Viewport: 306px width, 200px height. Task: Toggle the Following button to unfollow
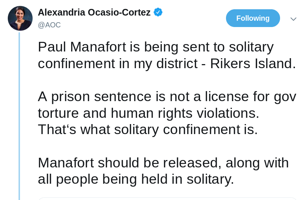(x=253, y=18)
